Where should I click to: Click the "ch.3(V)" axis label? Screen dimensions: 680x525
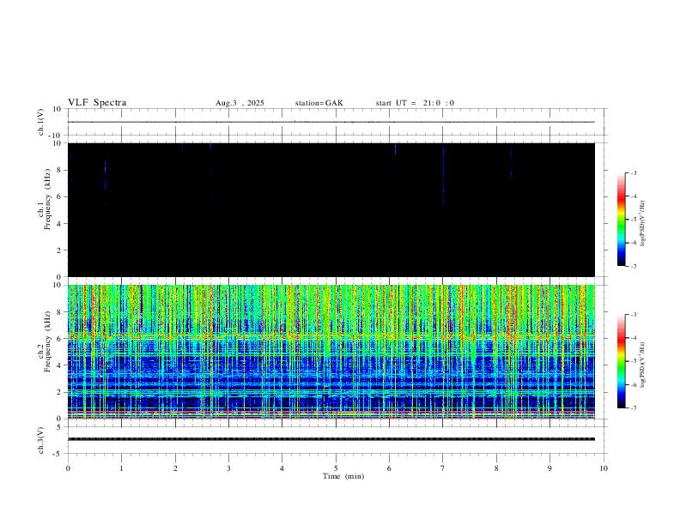click(x=41, y=441)
